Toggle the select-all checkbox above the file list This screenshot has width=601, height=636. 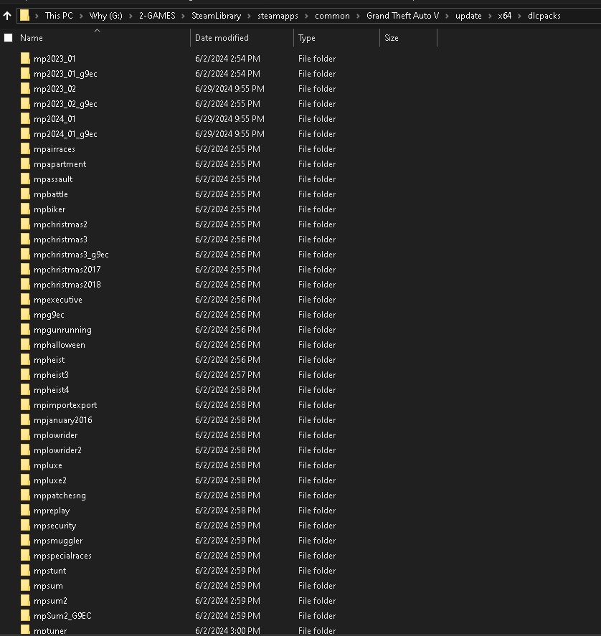8,37
